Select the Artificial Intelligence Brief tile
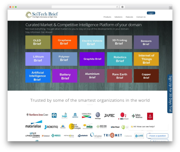 click(38, 76)
